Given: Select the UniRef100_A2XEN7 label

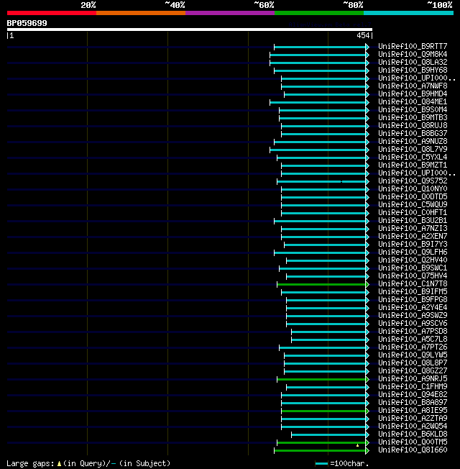Looking at the screenshot, I should (413, 237).
